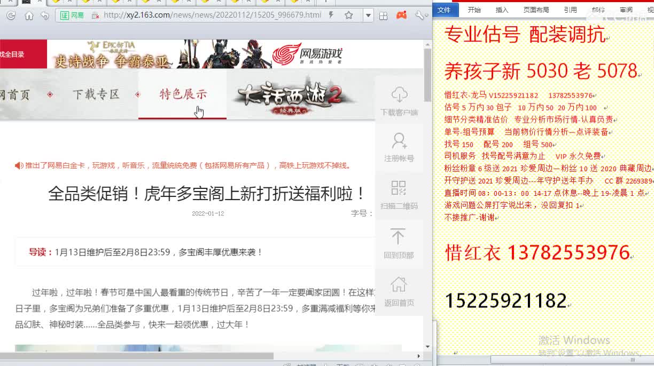Image resolution: width=654 pixels, height=366 pixels.
Task: Click the line 司机服务 找号配号满意为止
Action: 495,156
